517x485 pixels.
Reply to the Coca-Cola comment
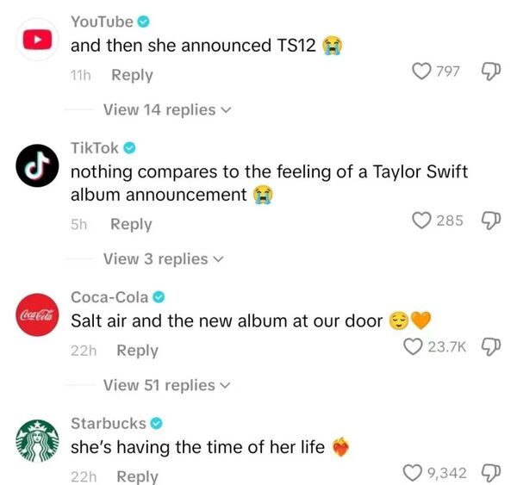tap(137, 351)
